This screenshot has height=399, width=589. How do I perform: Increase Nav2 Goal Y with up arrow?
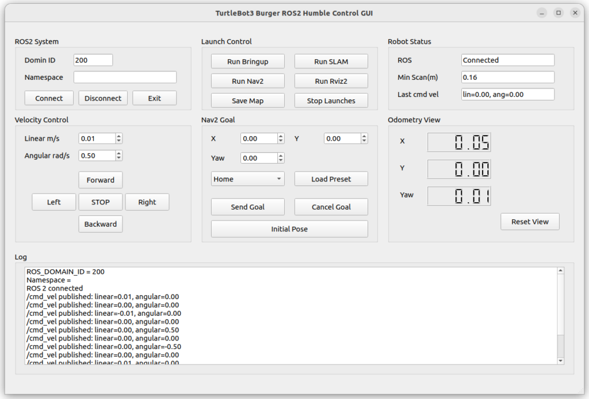(364, 136)
